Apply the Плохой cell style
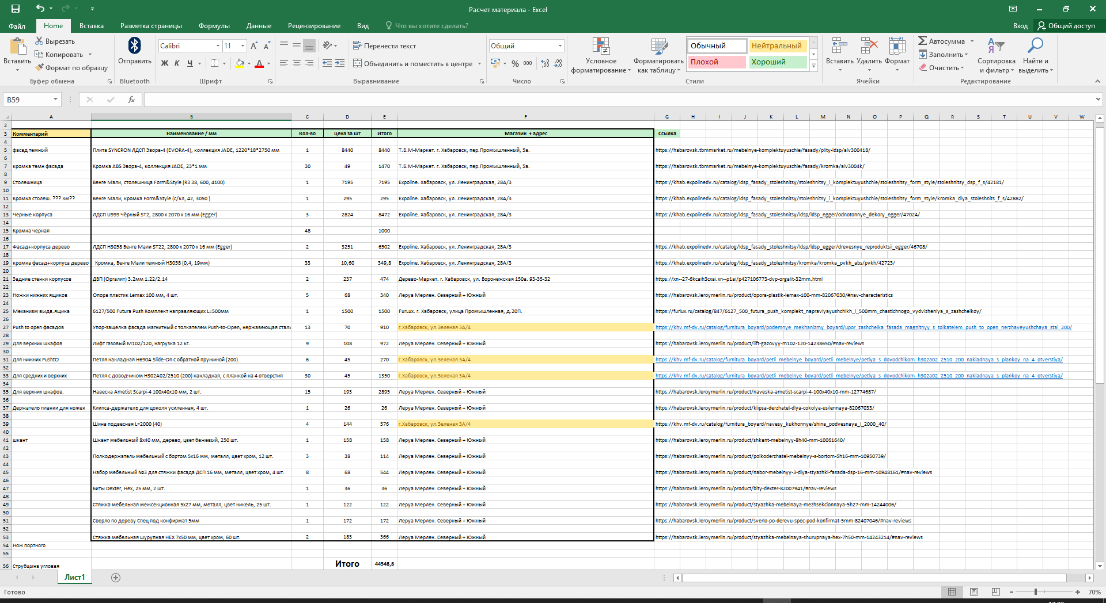The height and width of the screenshot is (603, 1106). (717, 62)
